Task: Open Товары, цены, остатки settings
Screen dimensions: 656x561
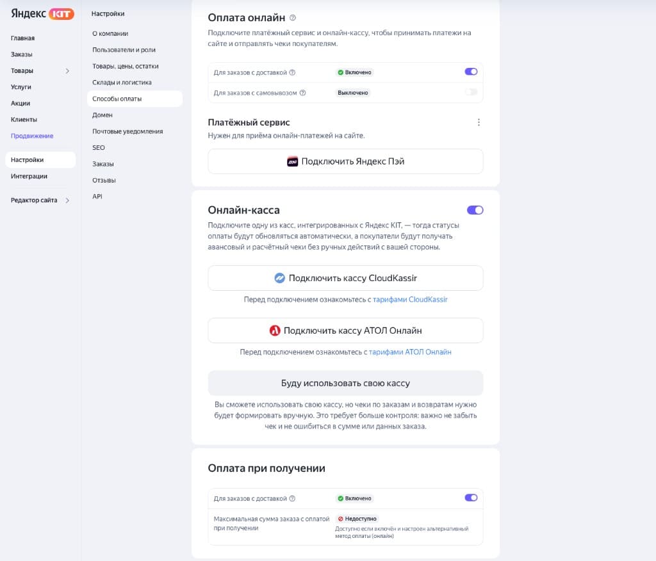Action: [x=126, y=66]
